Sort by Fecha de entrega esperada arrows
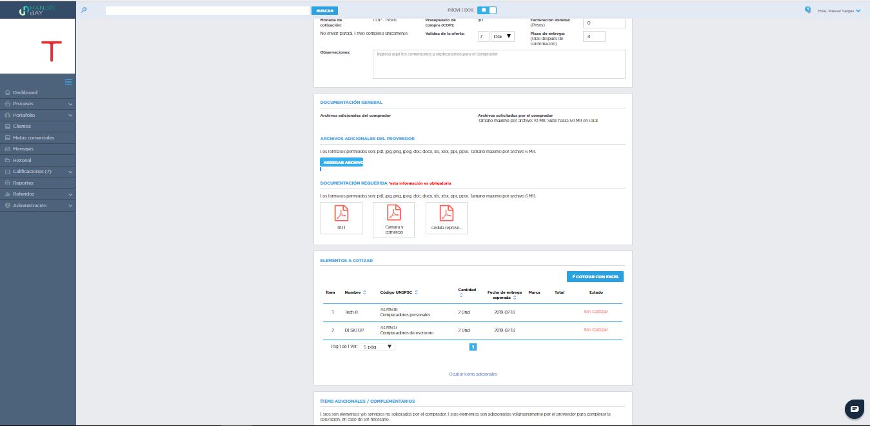Viewport: 870px width, 426px height. [x=514, y=298]
